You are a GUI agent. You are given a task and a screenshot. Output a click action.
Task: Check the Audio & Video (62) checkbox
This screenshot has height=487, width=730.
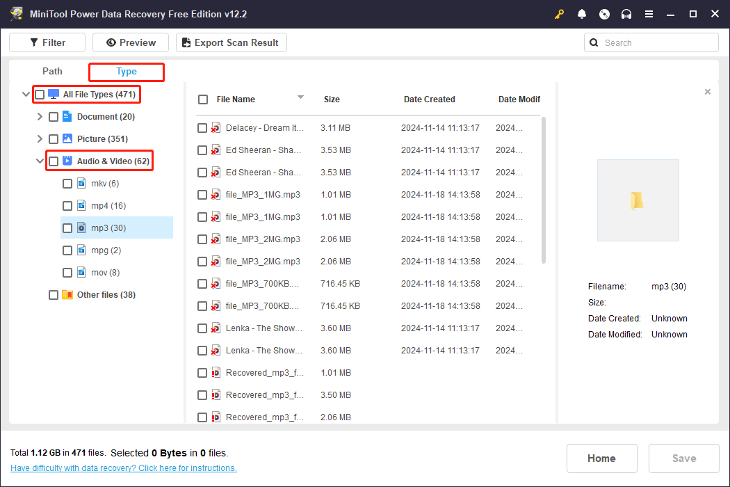54,161
